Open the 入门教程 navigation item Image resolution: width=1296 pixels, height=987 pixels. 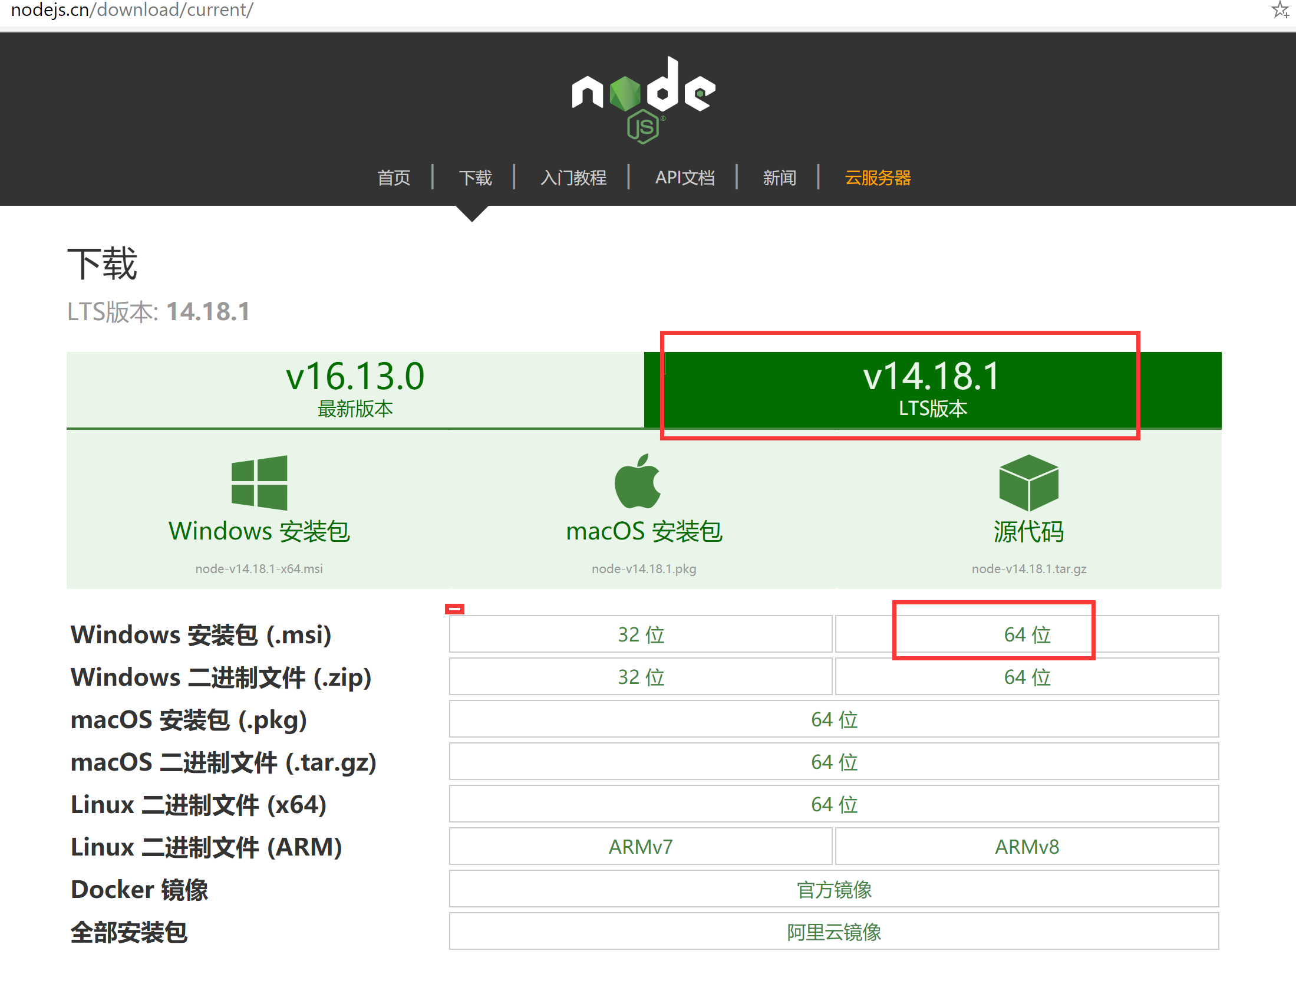point(573,177)
